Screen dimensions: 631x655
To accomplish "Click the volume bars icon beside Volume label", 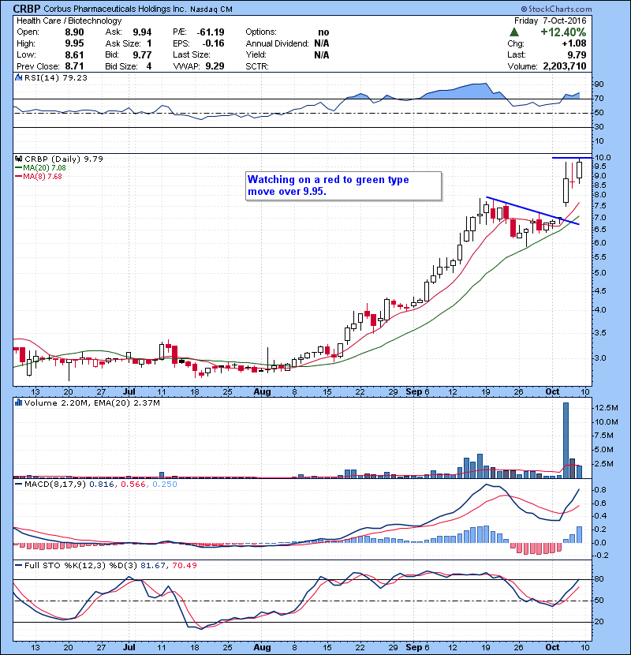I will click(x=18, y=402).
